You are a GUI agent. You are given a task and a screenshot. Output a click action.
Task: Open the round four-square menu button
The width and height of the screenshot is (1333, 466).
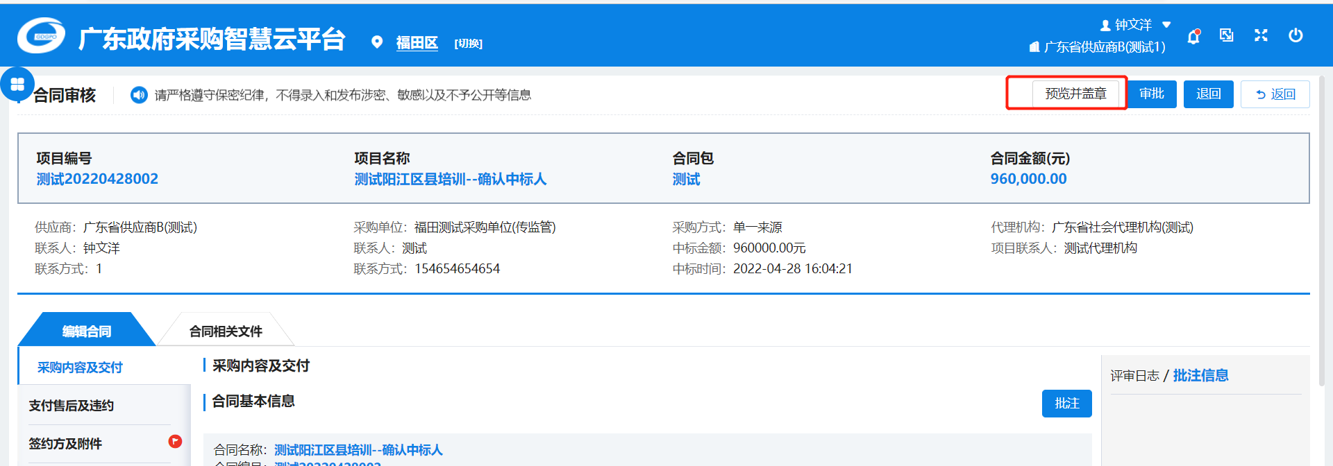(x=17, y=84)
